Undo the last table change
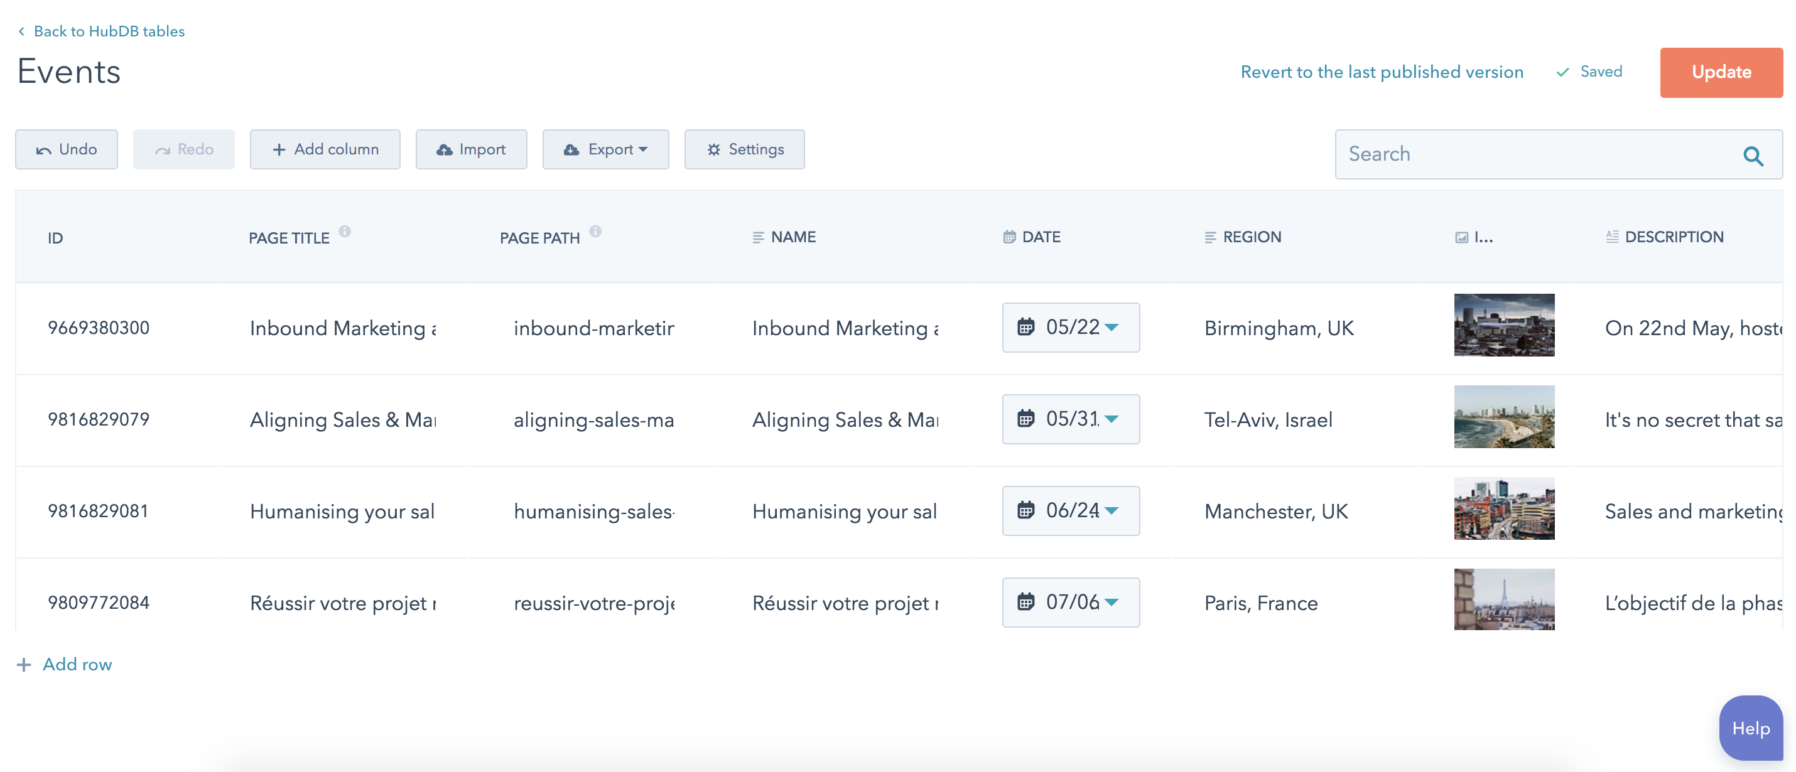Viewport: 1796px width, 772px height. 66,149
